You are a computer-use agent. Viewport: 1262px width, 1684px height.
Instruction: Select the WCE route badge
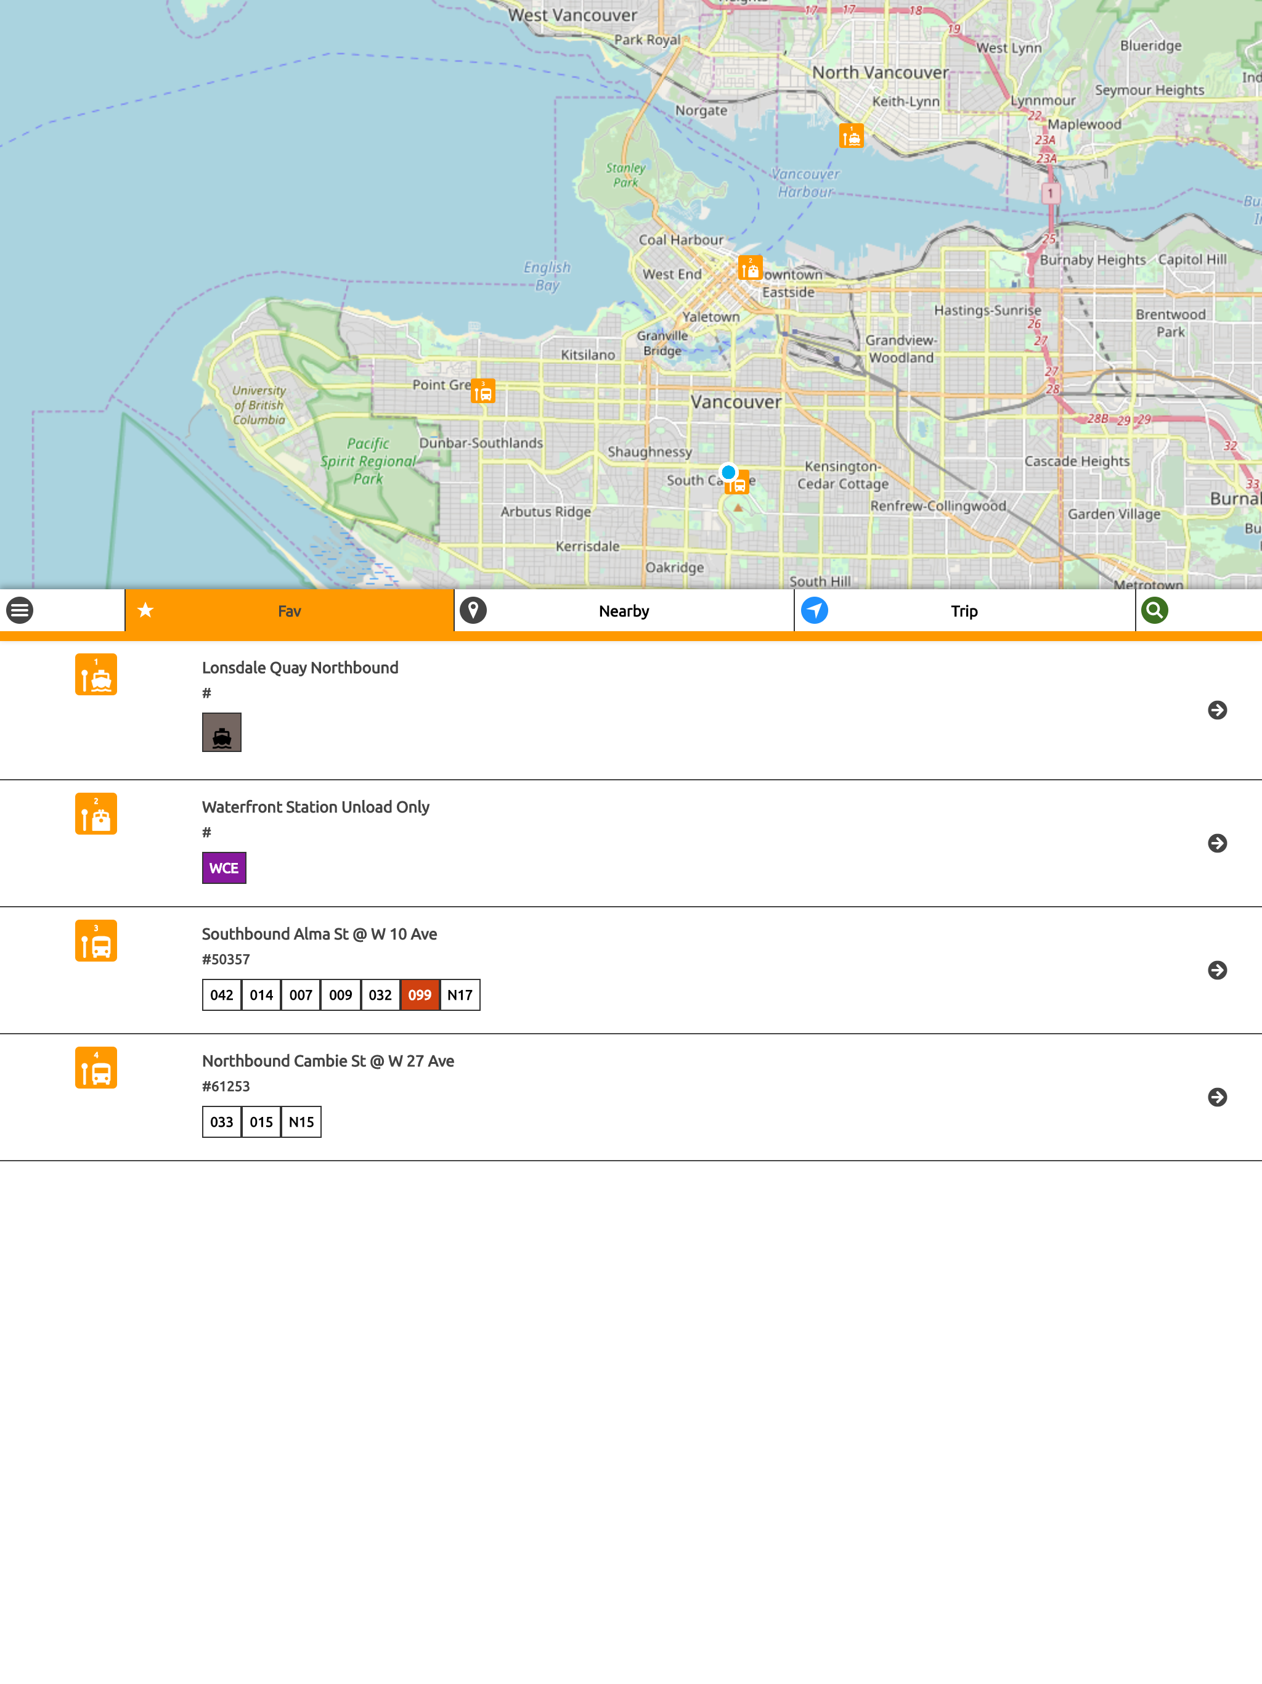pos(224,868)
